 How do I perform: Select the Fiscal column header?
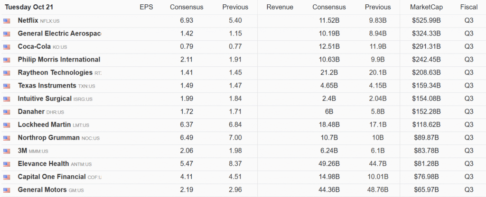click(469, 7)
